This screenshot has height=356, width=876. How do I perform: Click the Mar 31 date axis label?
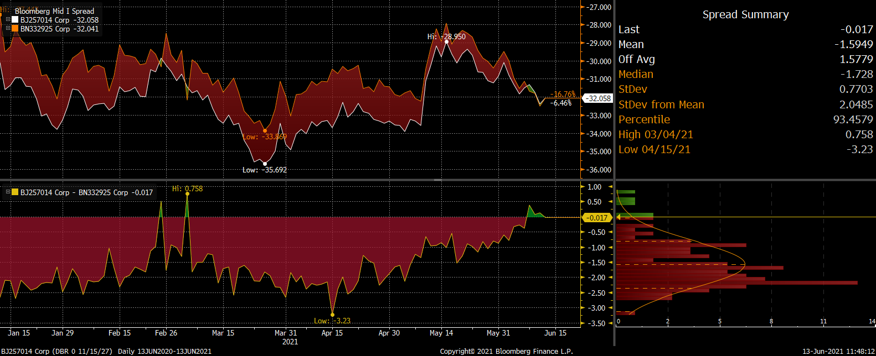click(x=286, y=333)
